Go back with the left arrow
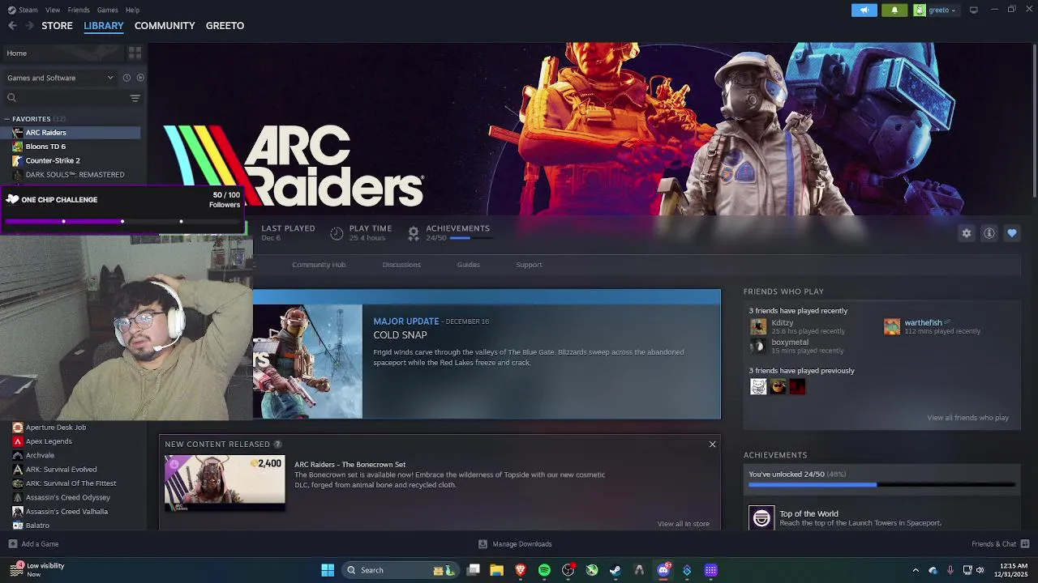Viewport: 1038px width, 583px height. (x=12, y=26)
